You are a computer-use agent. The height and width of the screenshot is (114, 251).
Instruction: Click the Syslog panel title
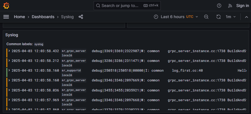pos(12,35)
